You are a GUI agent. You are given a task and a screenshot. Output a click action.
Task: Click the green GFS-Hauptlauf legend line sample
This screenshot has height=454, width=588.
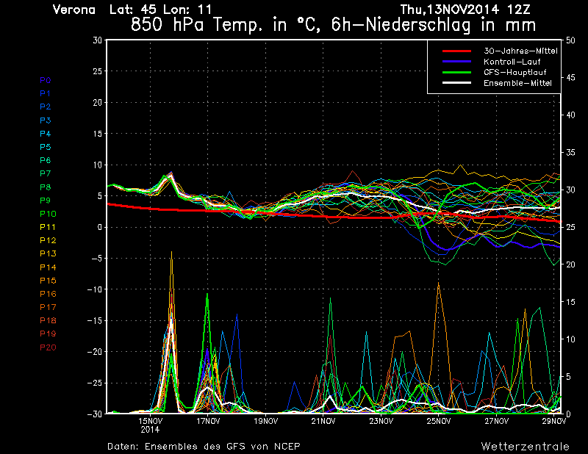click(456, 72)
